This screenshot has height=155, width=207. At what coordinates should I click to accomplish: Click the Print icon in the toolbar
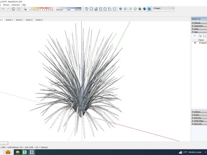[x=13, y=9]
